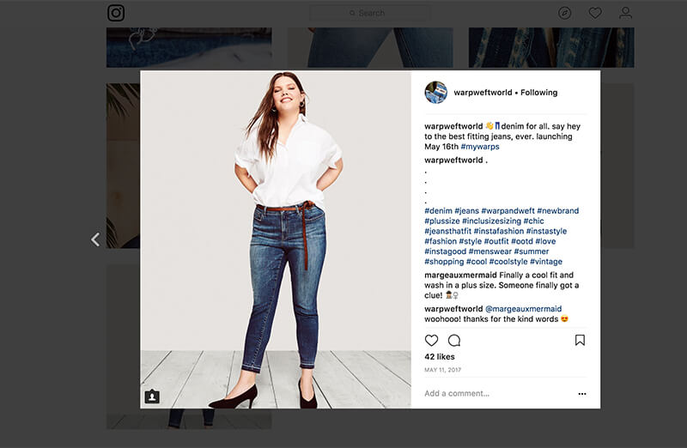
Task: Open the #ootd hashtag
Action: [522, 241]
